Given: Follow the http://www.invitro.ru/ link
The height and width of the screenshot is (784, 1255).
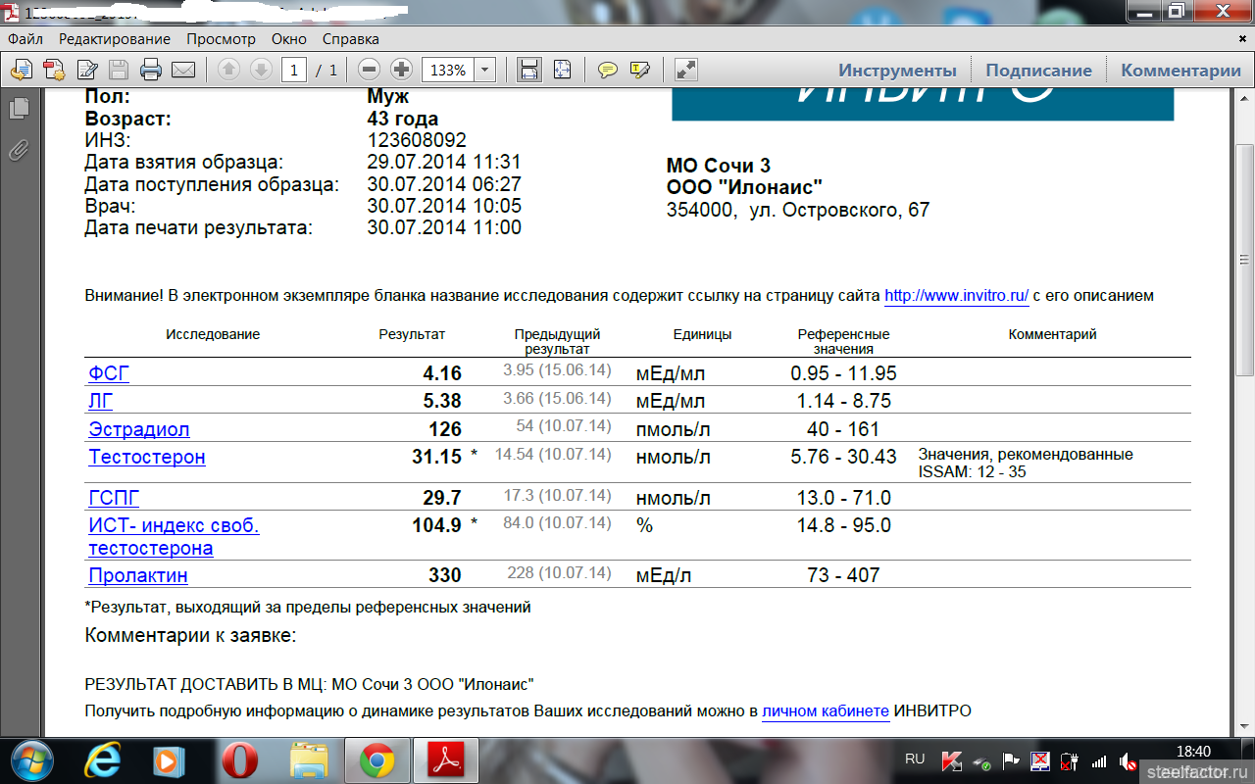Looking at the screenshot, I should (956, 296).
